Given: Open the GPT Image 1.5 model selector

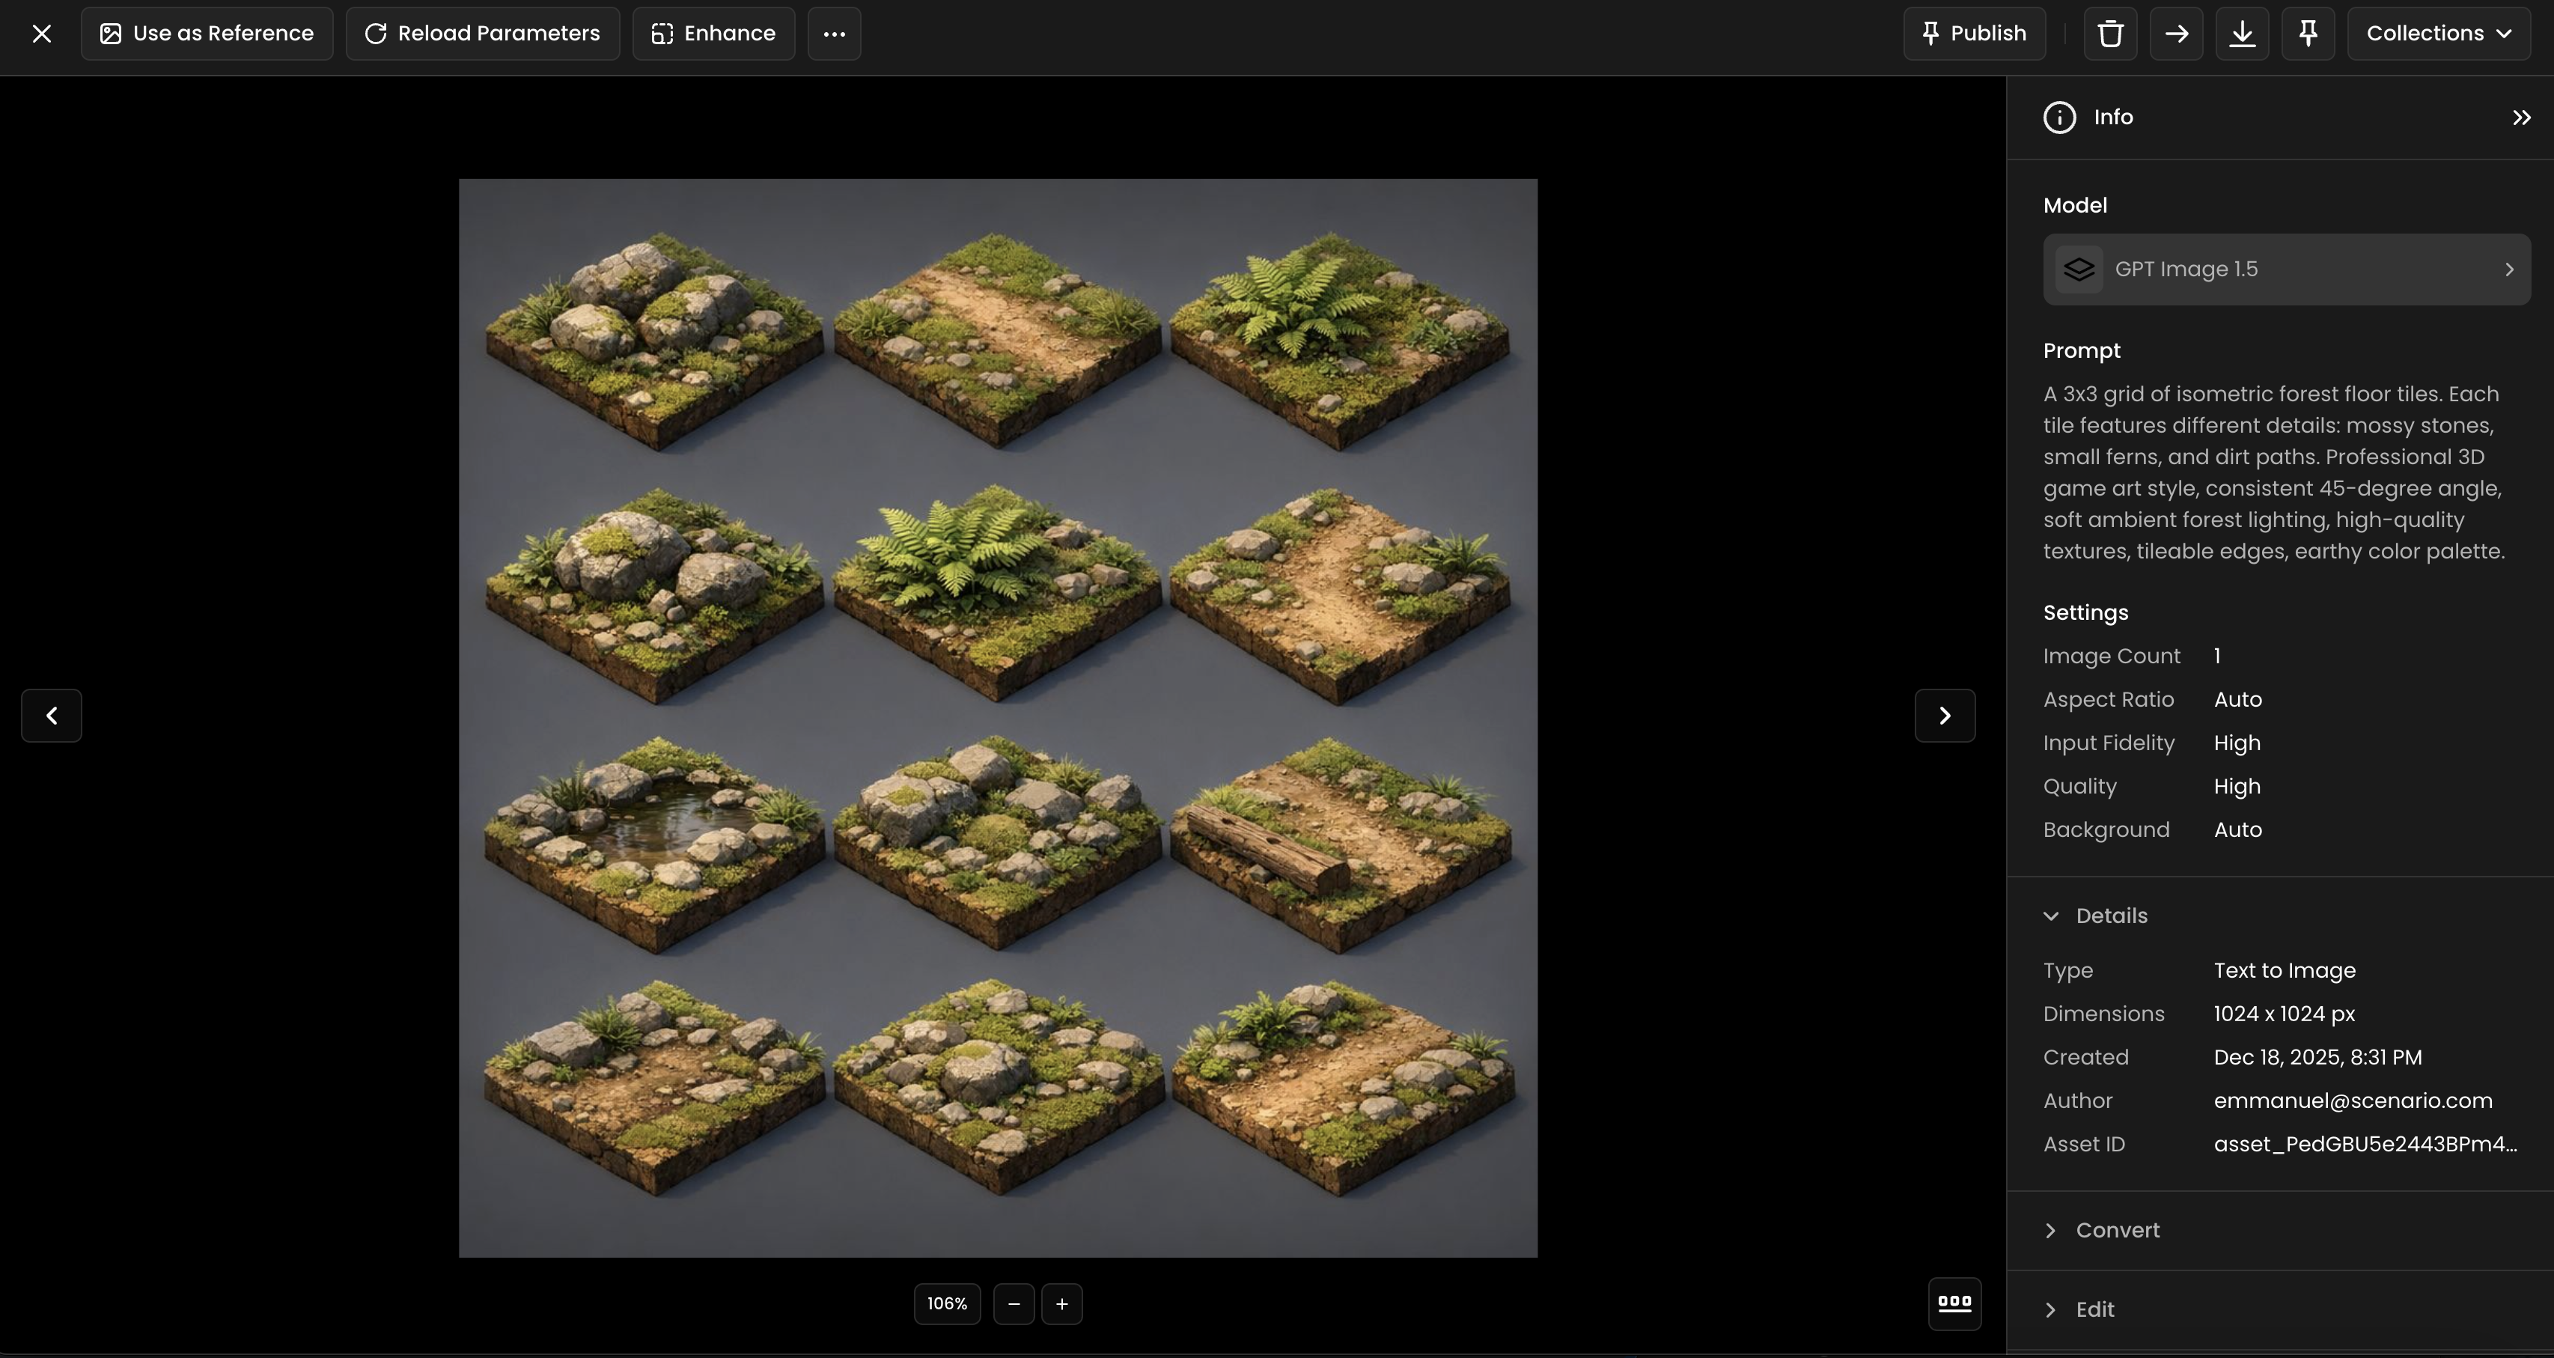Looking at the screenshot, I should tap(2286, 270).
